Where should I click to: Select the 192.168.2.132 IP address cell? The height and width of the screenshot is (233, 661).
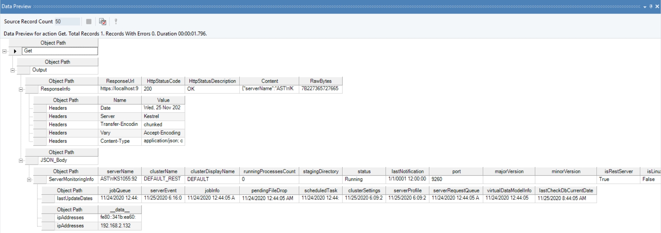(120, 226)
